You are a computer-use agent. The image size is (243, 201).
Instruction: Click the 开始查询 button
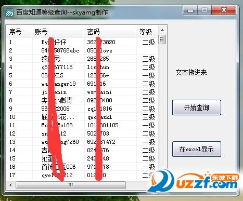[x=197, y=108]
